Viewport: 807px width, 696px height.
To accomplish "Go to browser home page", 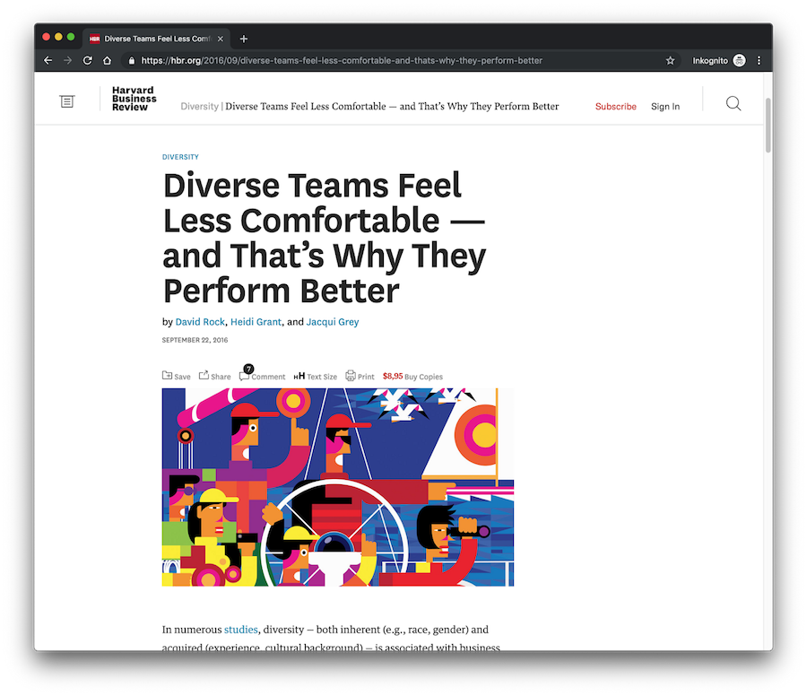I will pyautogui.click(x=108, y=61).
